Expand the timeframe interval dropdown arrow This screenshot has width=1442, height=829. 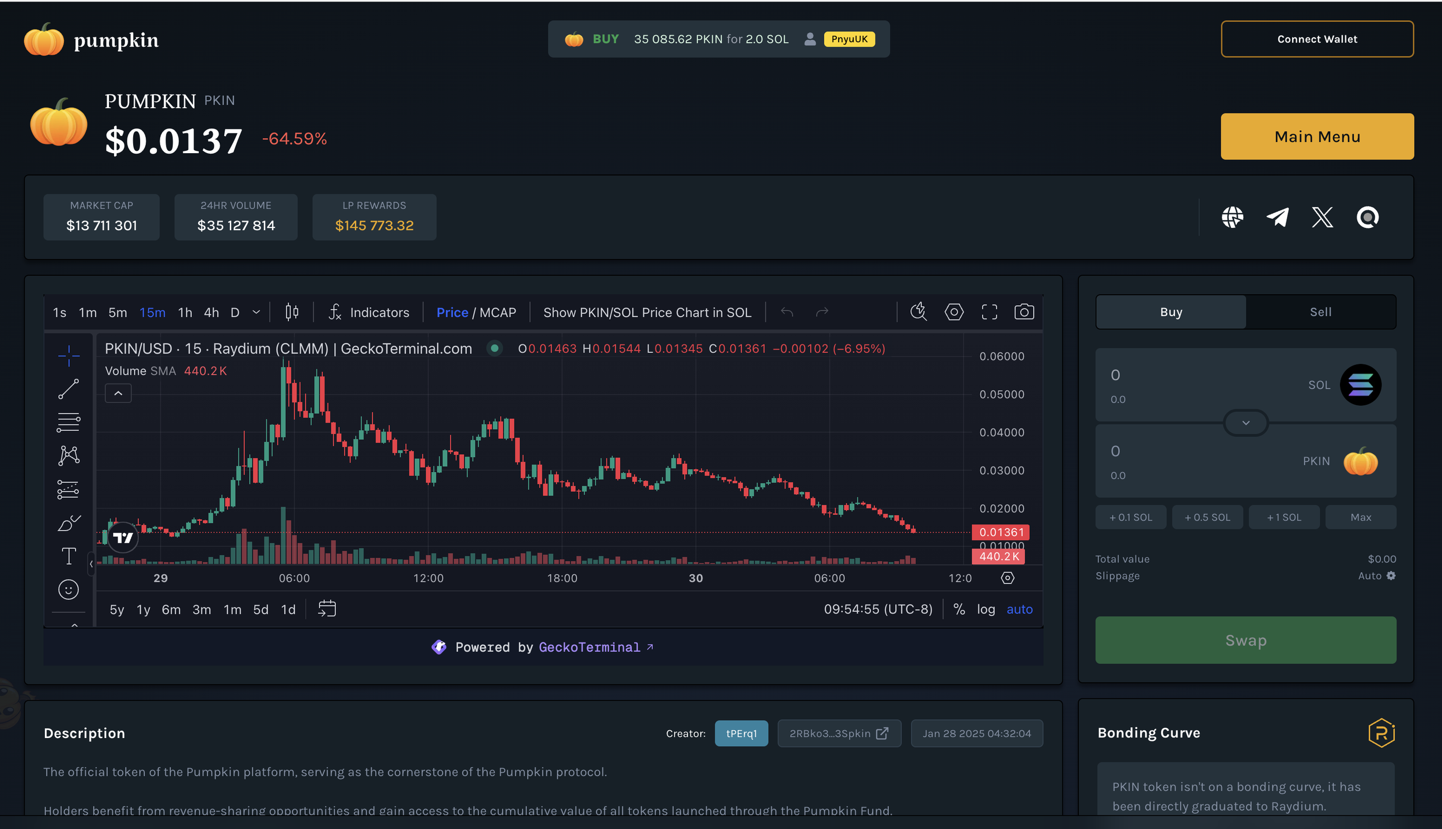tap(256, 312)
